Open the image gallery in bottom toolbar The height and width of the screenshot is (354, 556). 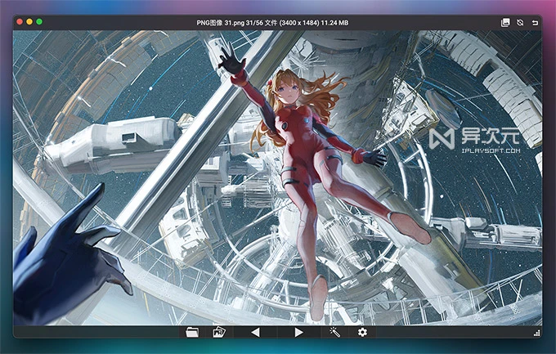[218, 332]
